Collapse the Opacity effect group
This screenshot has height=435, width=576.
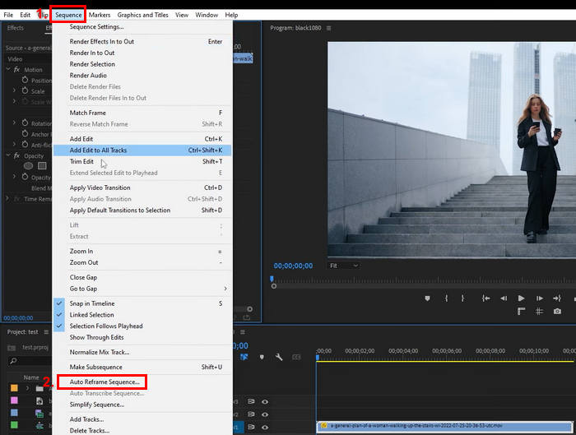[x=8, y=155]
